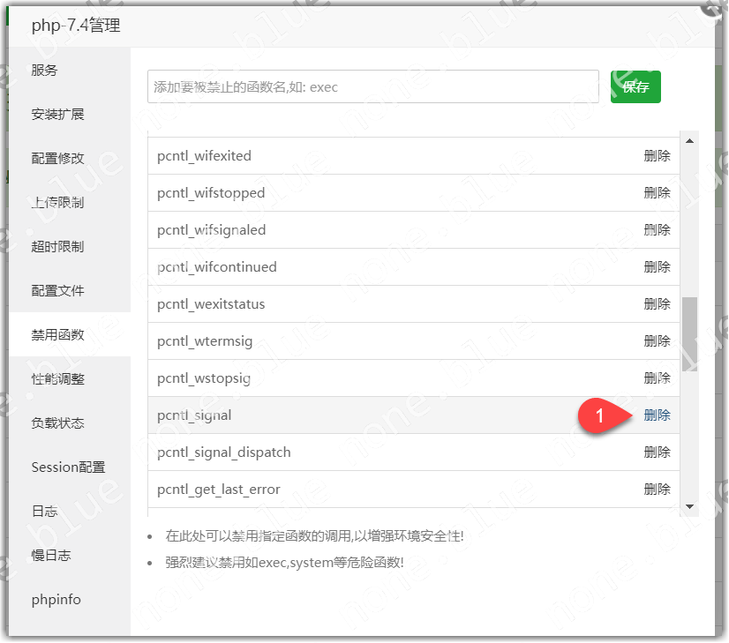Delete the pcntl_get_last_error entry
This screenshot has height=643, width=729.
(x=658, y=489)
